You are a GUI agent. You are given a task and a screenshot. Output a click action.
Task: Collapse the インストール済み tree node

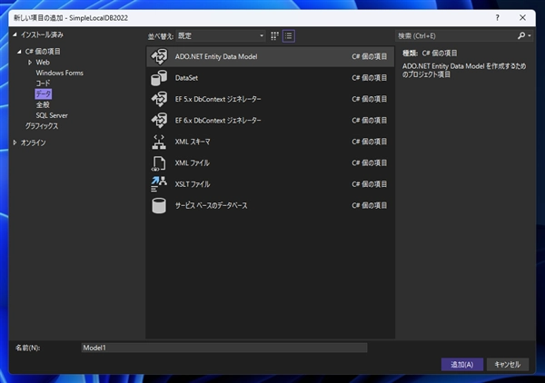15,34
